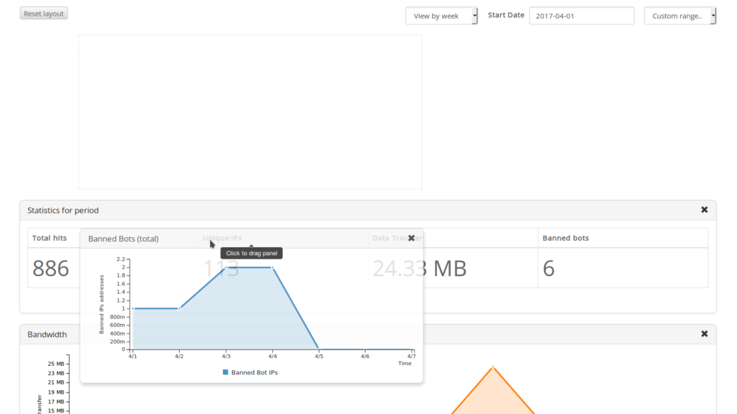Close the Bandwidth panel
Screen dimensions: 737x414
pos(704,333)
